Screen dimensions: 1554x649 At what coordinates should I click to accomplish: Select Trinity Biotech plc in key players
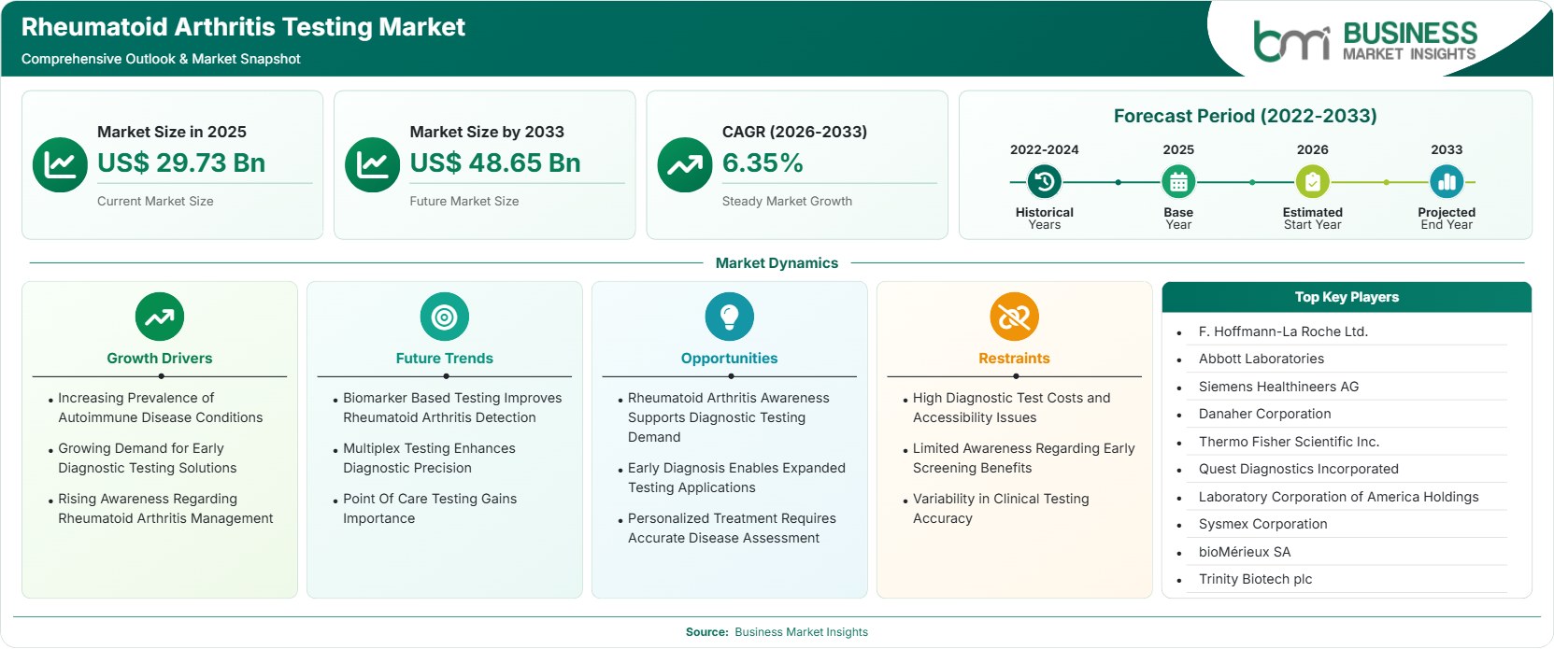pyautogui.click(x=1255, y=579)
